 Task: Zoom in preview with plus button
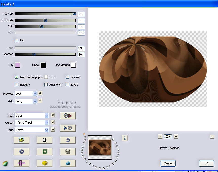(176, 136)
